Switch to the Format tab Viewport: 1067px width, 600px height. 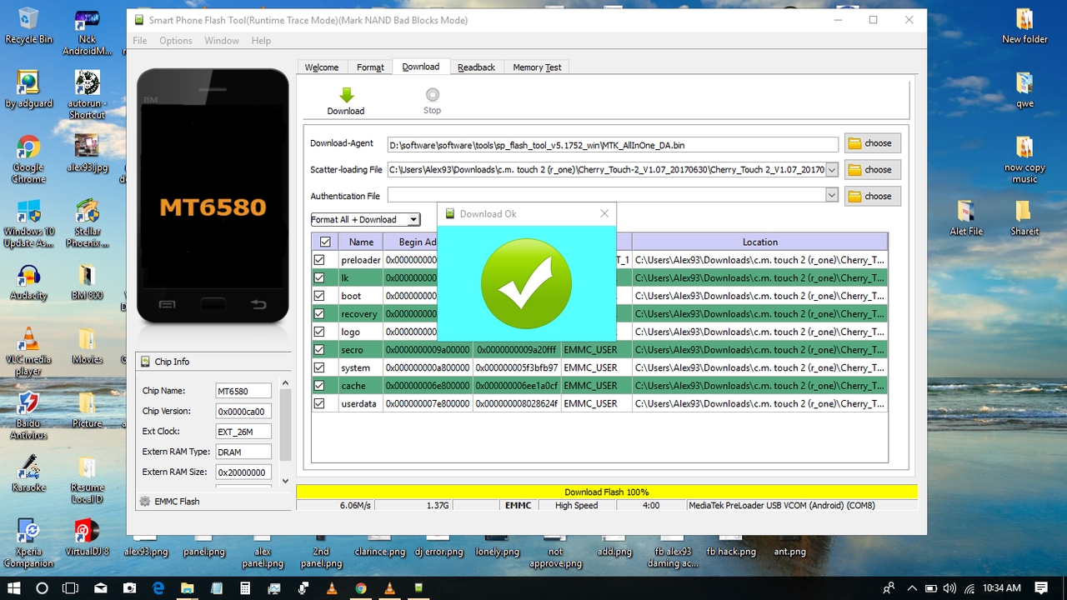(x=371, y=67)
